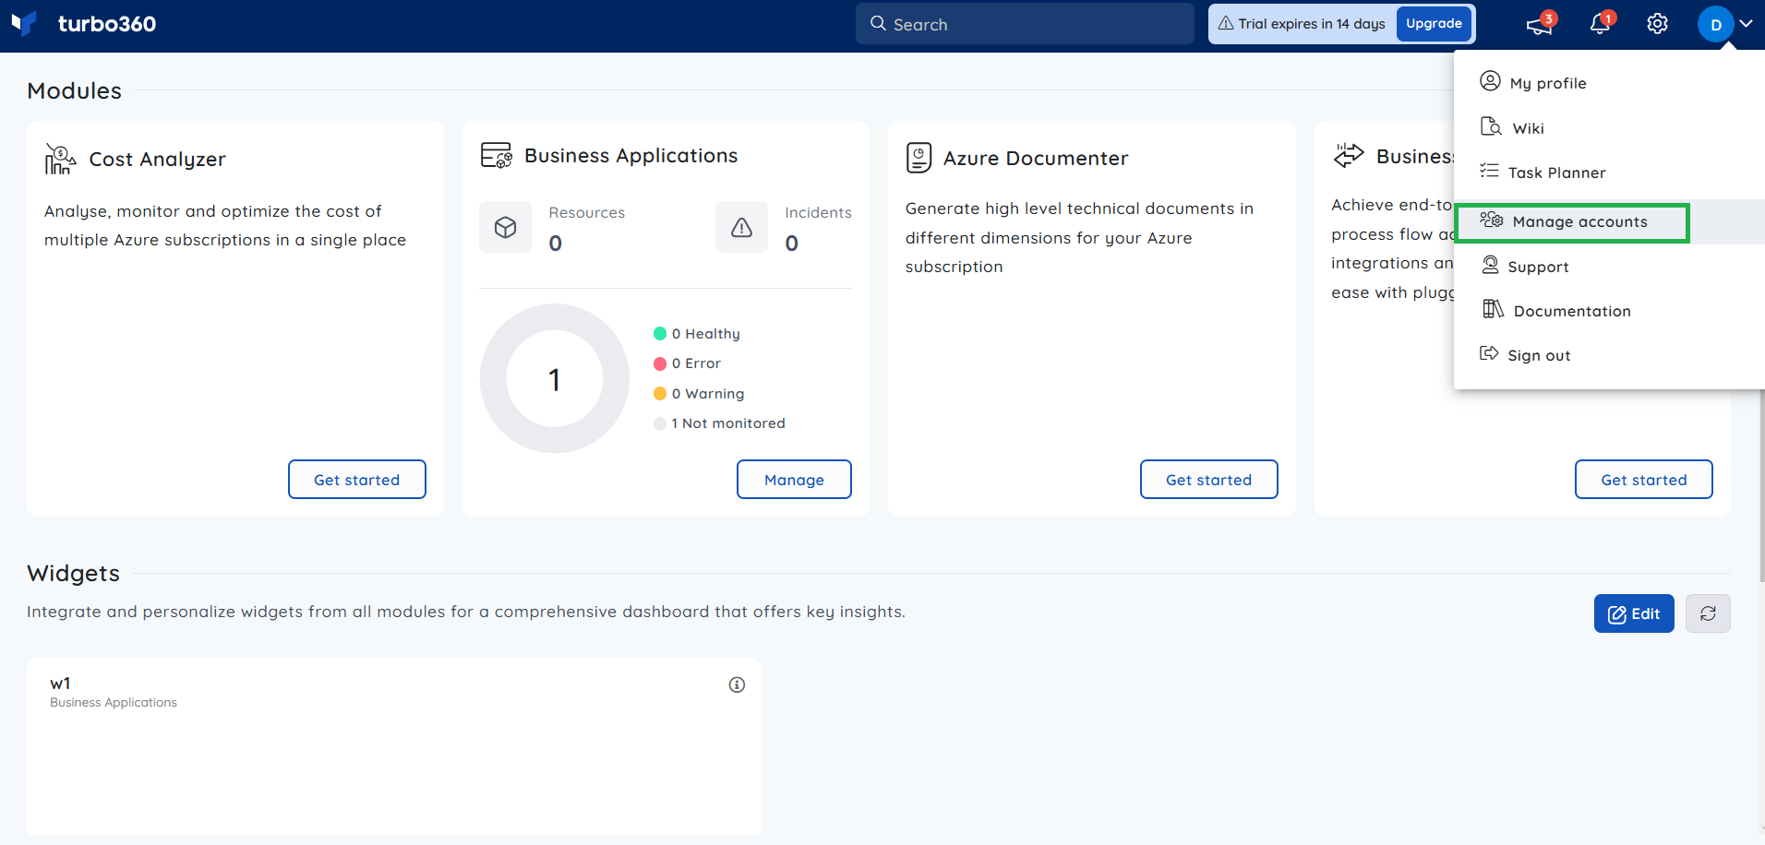
Task: Click the green Healthy legend dot
Action: coord(660,334)
